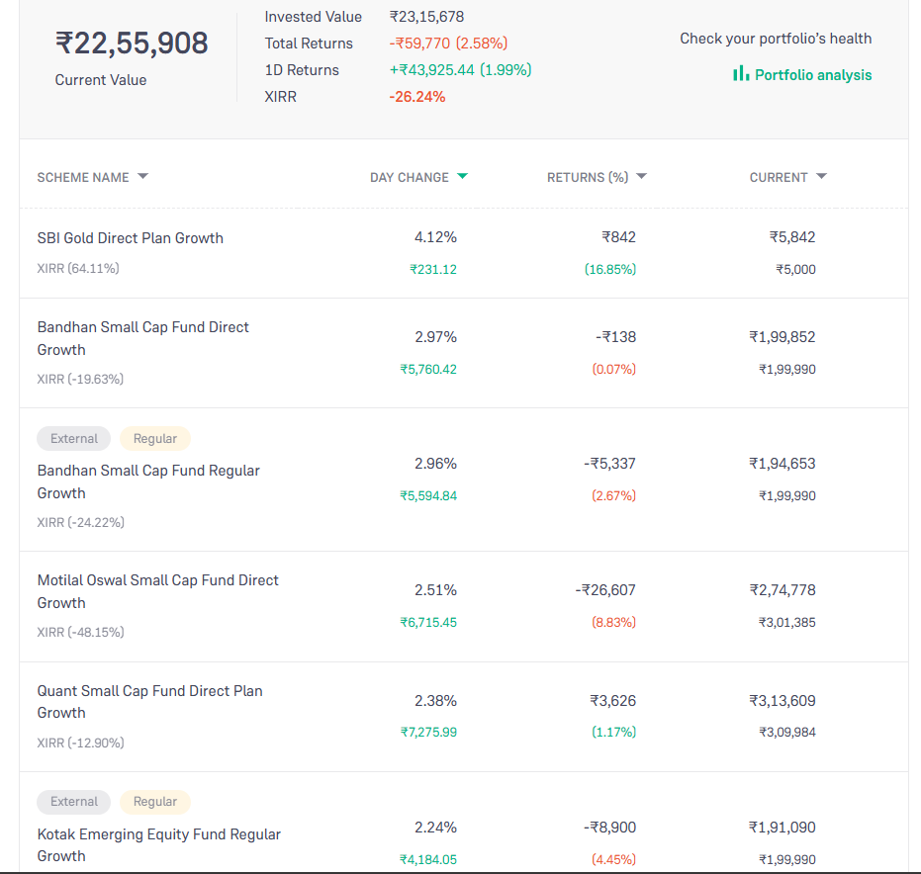Click Check your portfolio's health text
The image size is (921, 874).
776,39
